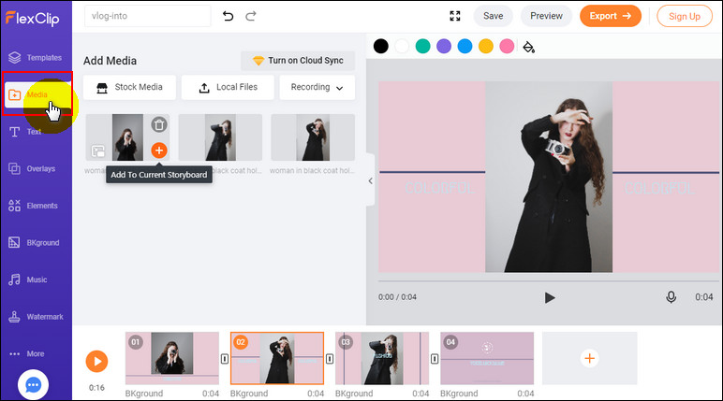Click transition icon between scenes 02 and 03
Image resolution: width=723 pixels, height=401 pixels.
tap(330, 358)
